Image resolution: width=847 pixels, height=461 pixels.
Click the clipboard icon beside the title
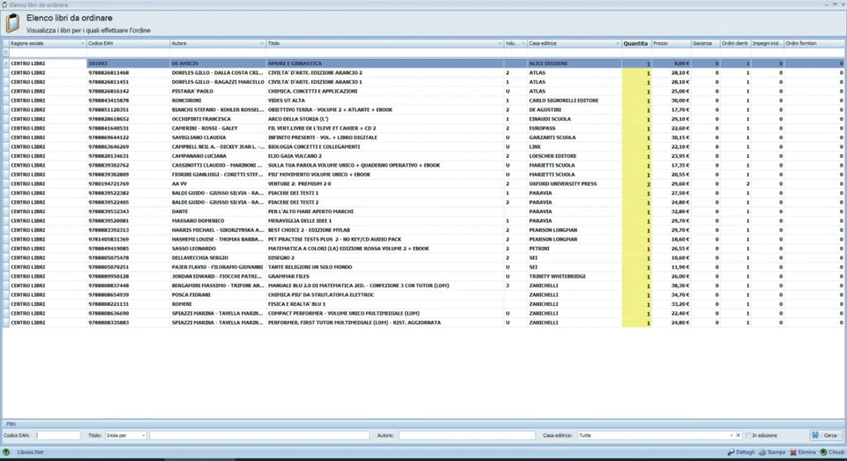tap(13, 23)
